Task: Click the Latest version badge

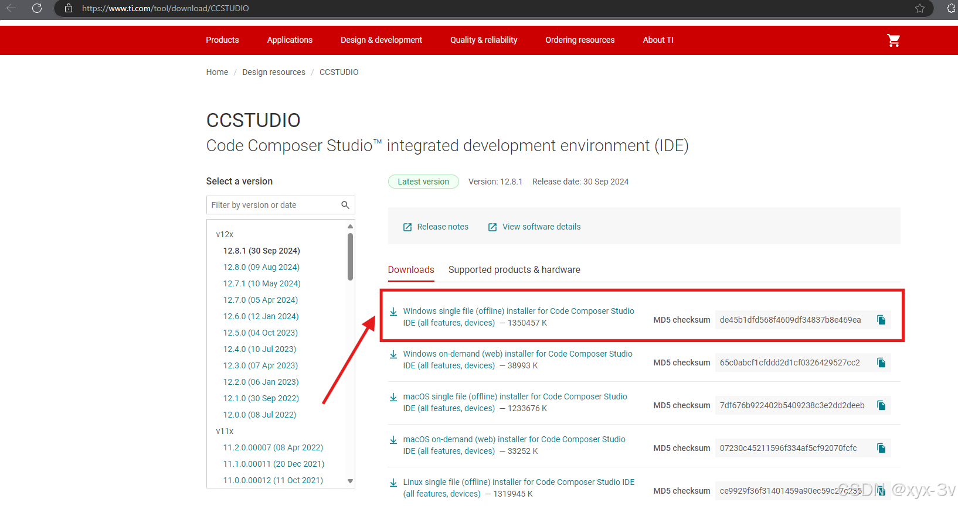Action: click(x=423, y=182)
